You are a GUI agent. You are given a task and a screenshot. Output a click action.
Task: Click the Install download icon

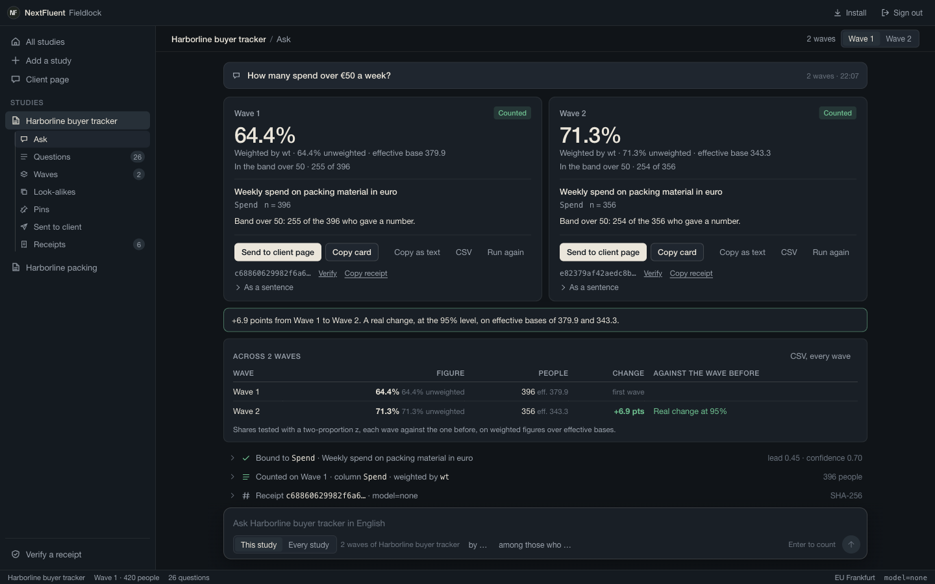coord(838,13)
